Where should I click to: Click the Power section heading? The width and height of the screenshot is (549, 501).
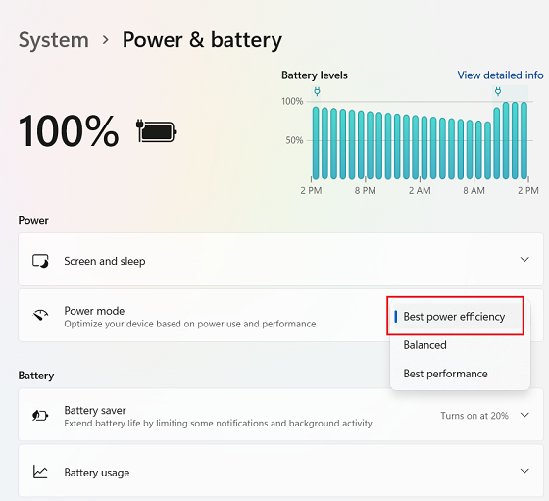pyautogui.click(x=33, y=220)
